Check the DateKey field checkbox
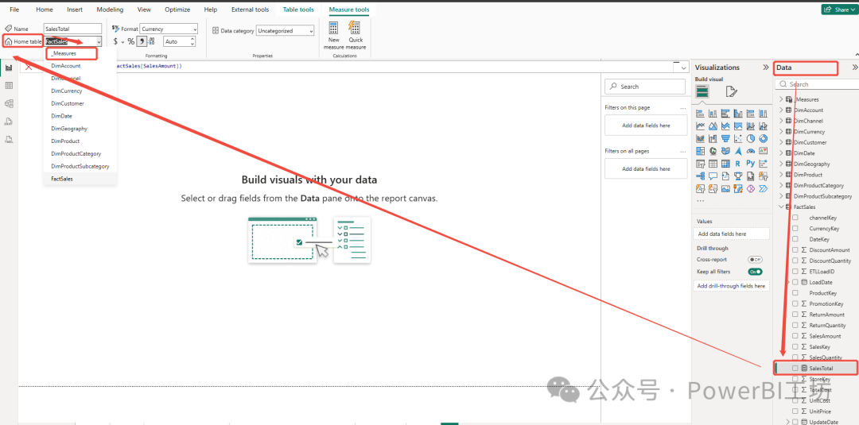Viewport: 859px width, 425px height. (795, 239)
